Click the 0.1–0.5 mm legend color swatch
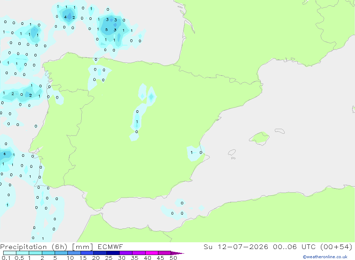This screenshot has width=355, height=260. click(x=10, y=253)
